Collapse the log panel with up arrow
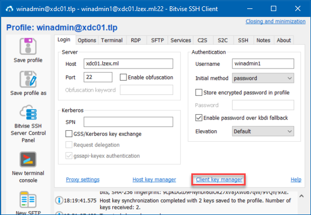The height and width of the screenshot is (215, 311). tap(302, 196)
